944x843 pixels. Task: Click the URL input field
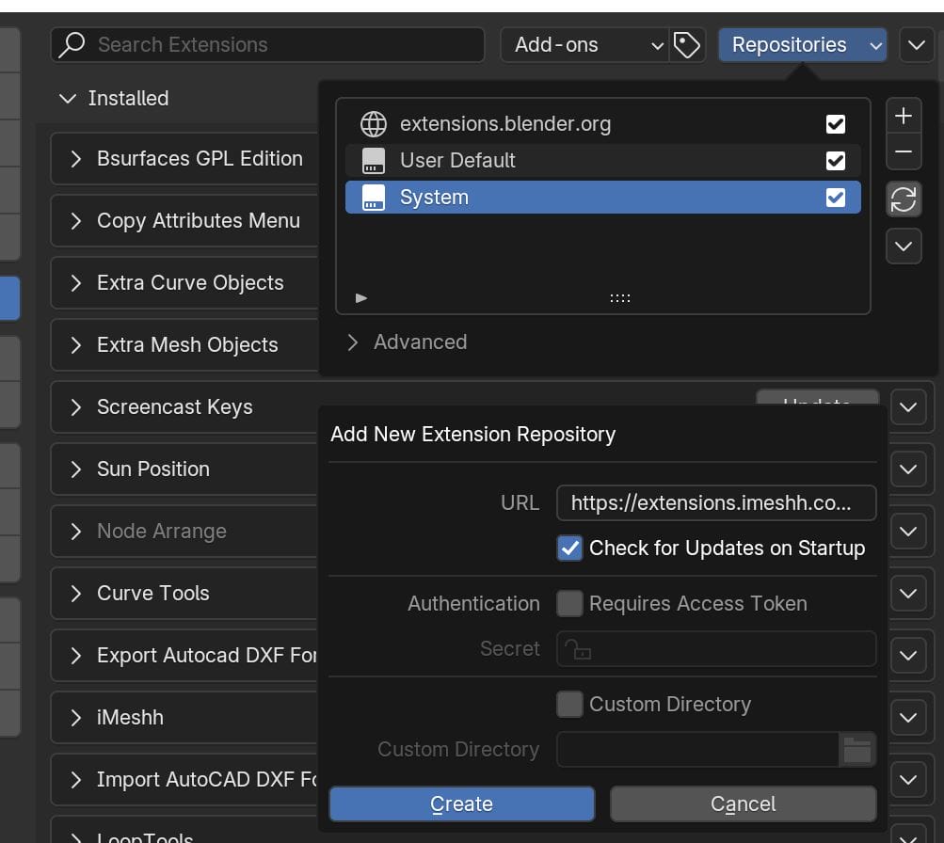(716, 503)
